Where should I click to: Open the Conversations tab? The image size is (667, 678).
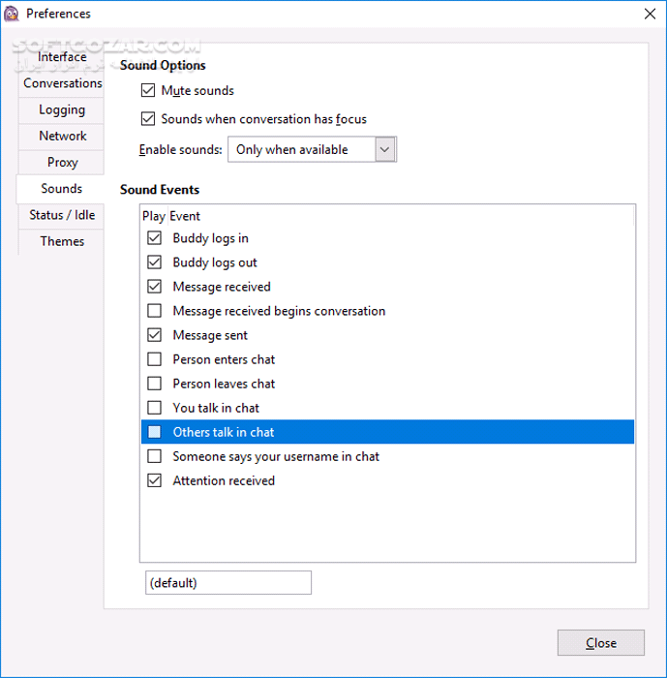pos(62,83)
